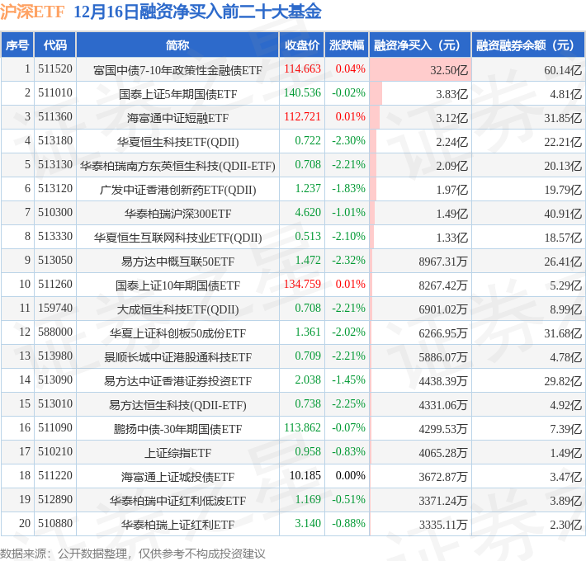The image size is (586, 561).
Task: Click the 融资融券余额（元） column header
Action: click(528, 45)
